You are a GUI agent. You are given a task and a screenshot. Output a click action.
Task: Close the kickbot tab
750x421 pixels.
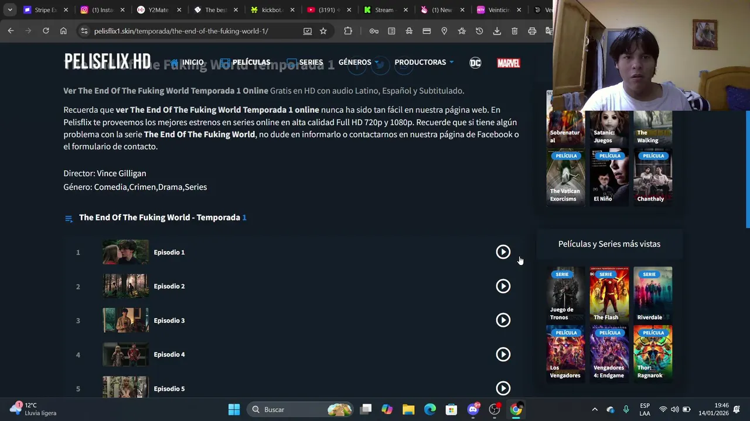click(x=292, y=10)
